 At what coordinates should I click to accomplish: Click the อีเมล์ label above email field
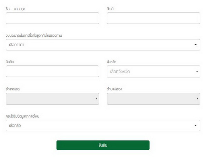click(x=110, y=9)
